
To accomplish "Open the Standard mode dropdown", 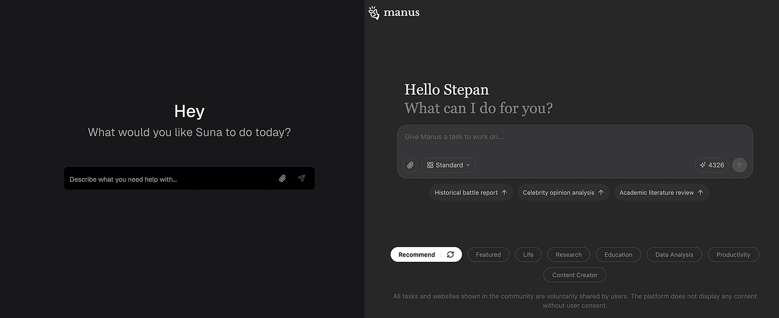I will 448,165.
